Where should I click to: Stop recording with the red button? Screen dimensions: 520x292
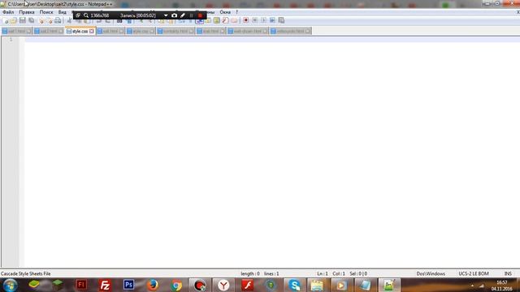click(x=200, y=15)
